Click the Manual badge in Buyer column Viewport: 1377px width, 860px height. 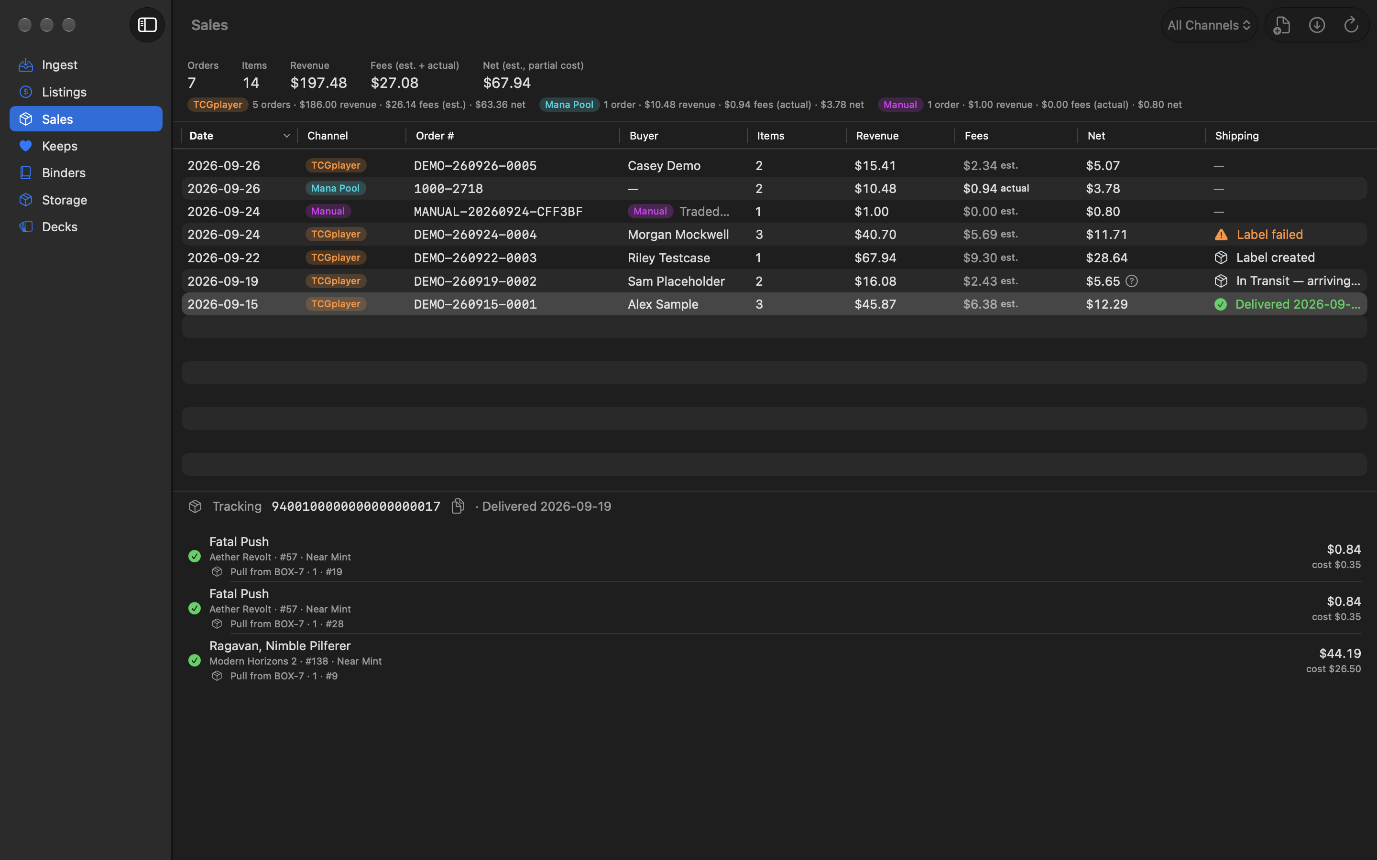(650, 212)
